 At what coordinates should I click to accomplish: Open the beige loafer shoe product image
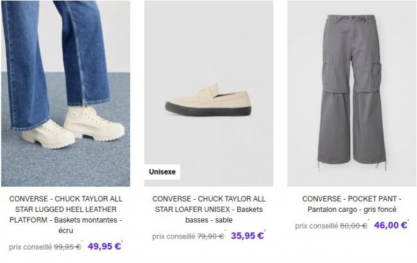point(208,93)
